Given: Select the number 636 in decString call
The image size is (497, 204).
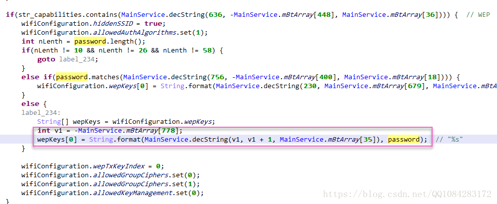Looking at the screenshot, I should pos(215,14).
